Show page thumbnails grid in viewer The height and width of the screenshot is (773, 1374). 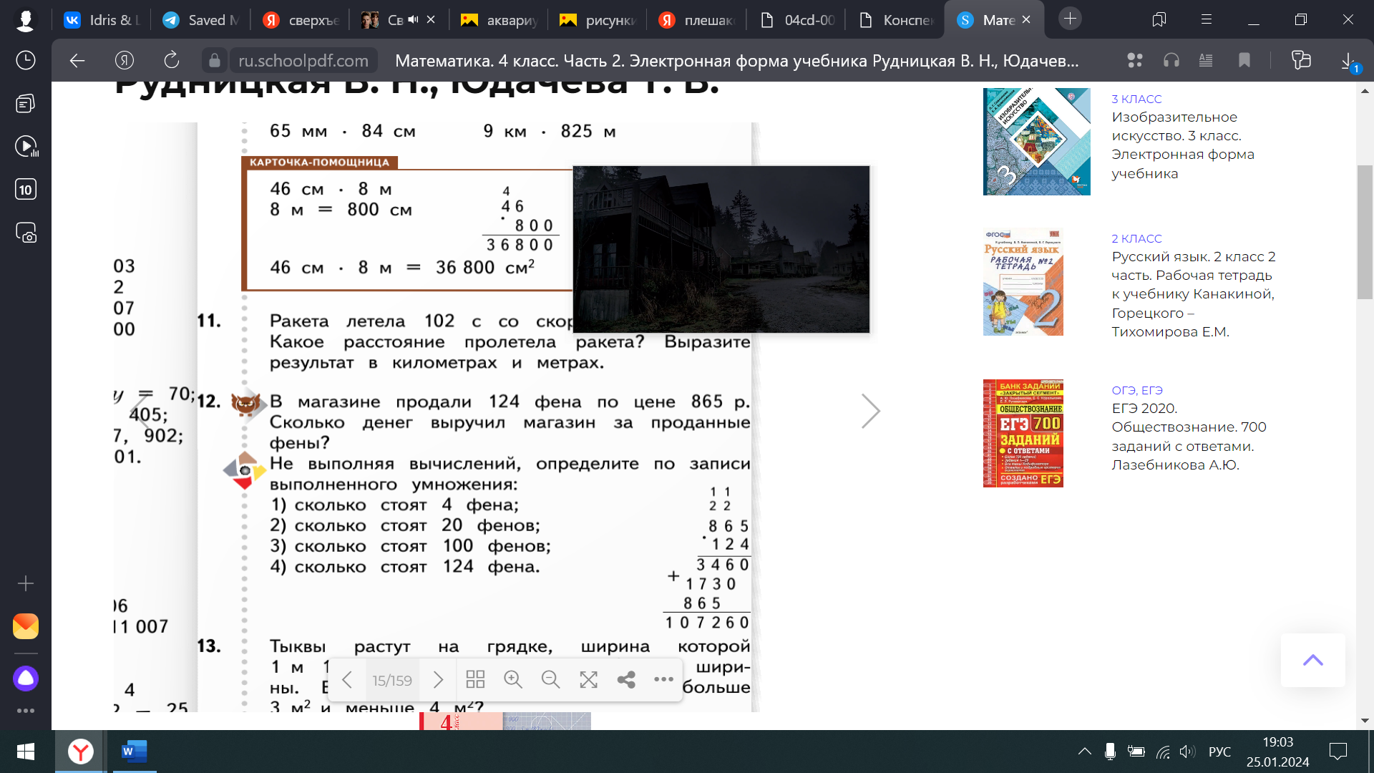[475, 680]
